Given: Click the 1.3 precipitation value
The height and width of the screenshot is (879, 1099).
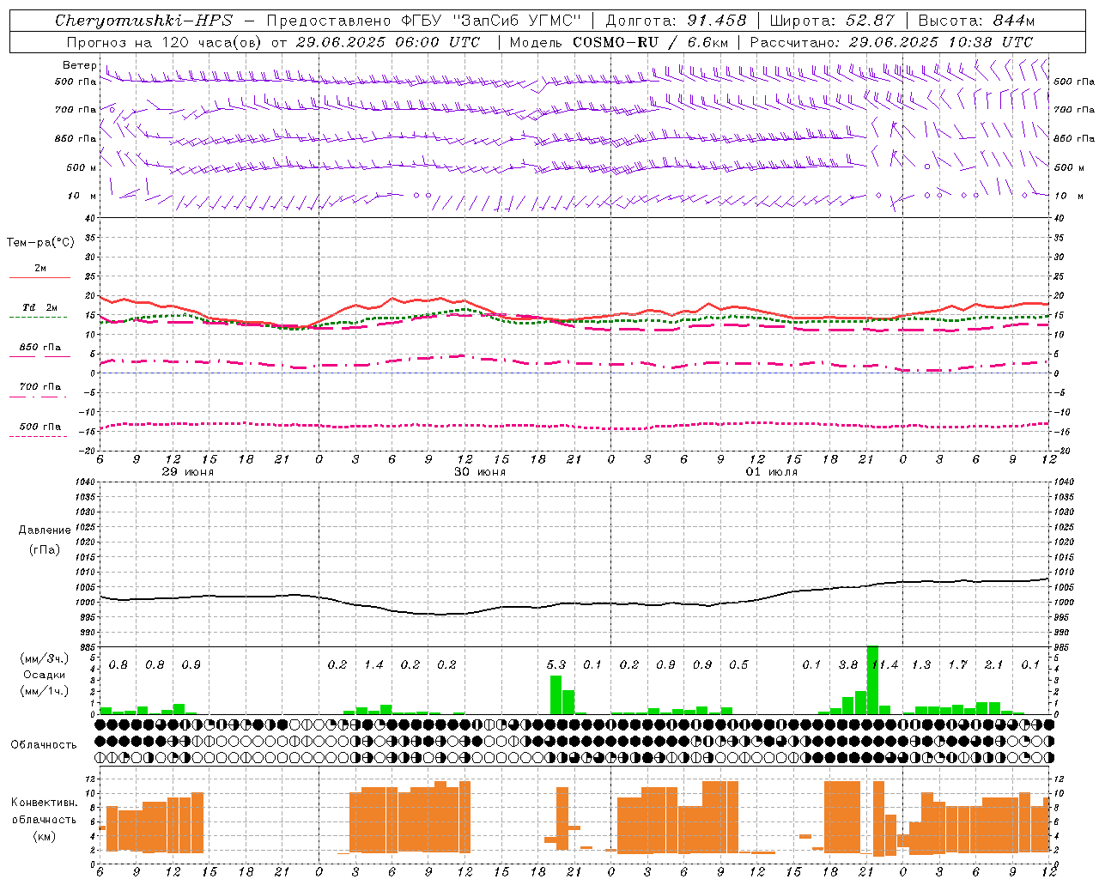Looking at the screenshot, I should click(x=921, y=665).
